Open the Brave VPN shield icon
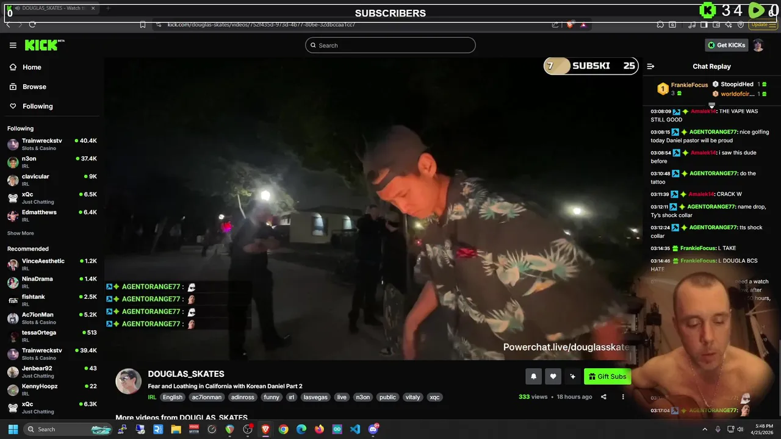 coord(741,24)
